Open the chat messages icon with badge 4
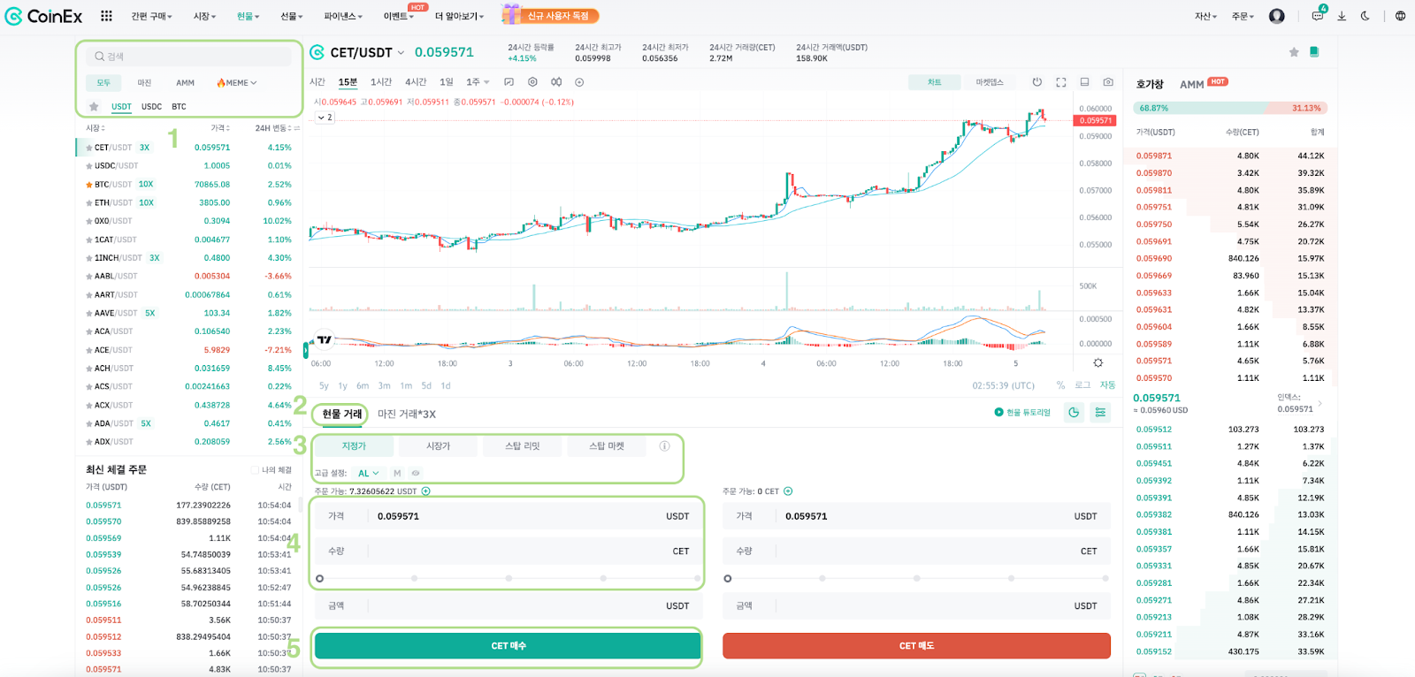This screenshot has width=1415, height=677. pyautogui.click(x=1318, y=15)
